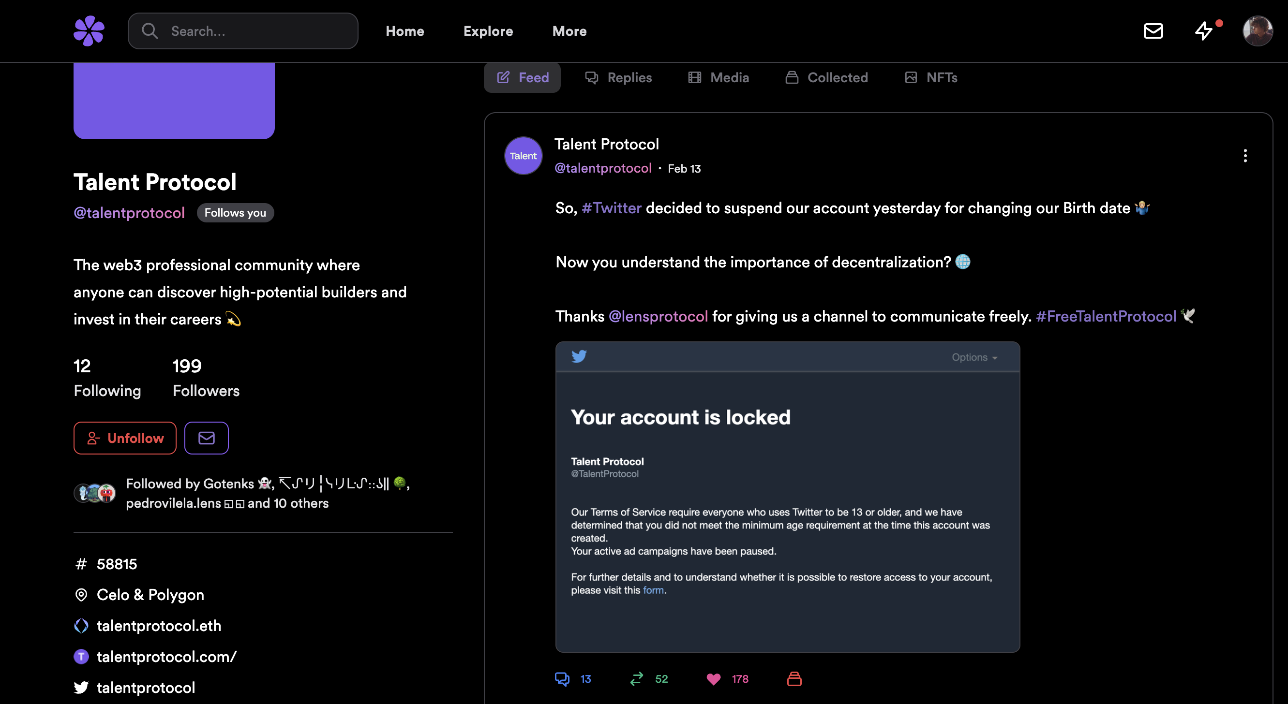
Task: Mirror the post using the 52 icon
Action: 636,678
